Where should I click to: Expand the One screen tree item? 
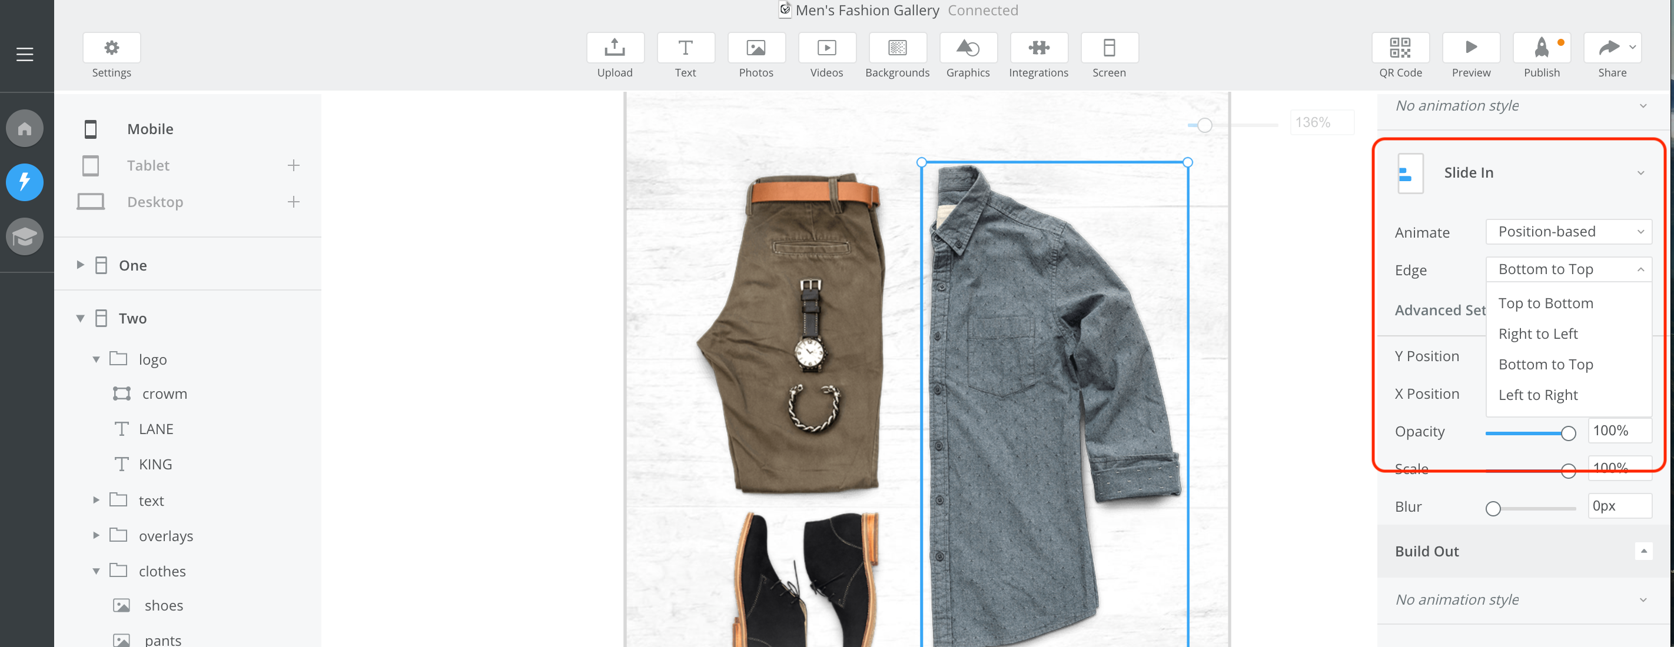pyautogui.click(x=81, y=265)
